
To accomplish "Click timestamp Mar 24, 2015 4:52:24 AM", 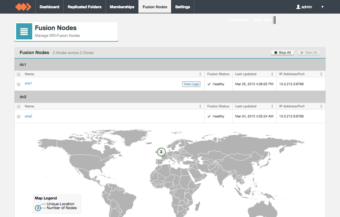I will click(254, 116).
